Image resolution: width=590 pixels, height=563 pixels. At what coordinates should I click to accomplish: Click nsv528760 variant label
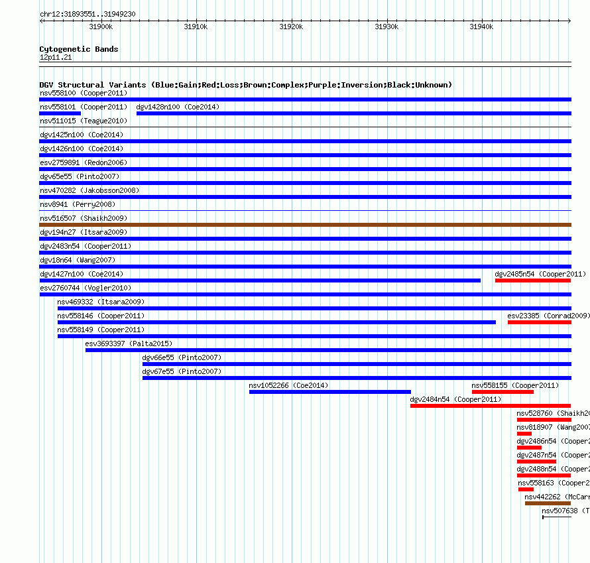tap(553, 413)
